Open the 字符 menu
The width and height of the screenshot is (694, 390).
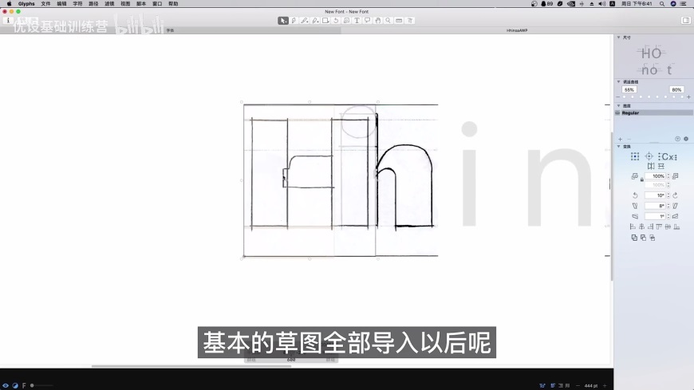(77, 3)
